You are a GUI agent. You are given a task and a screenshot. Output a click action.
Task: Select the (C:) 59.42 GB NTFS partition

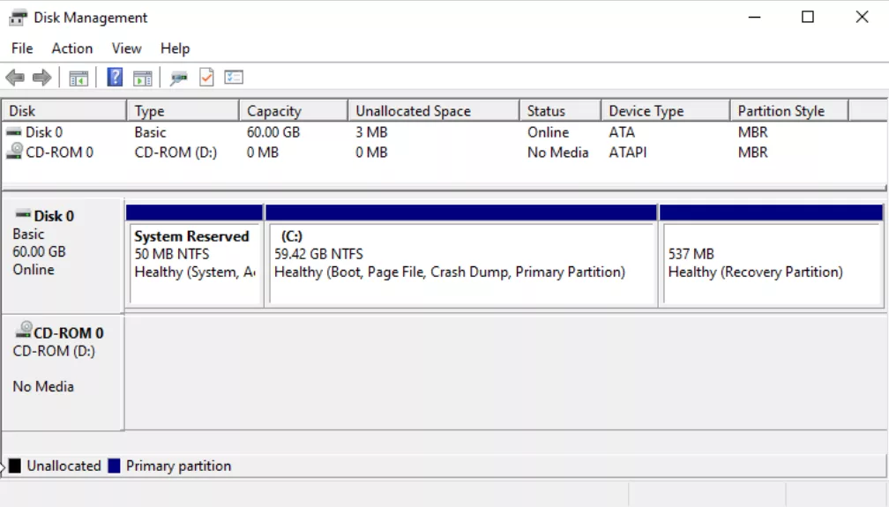point(461,257)
